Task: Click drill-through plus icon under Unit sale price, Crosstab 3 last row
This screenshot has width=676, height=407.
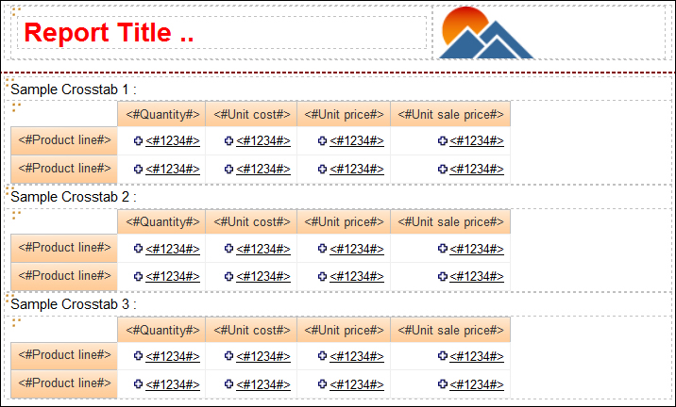Action: click(x=443, y=384)
